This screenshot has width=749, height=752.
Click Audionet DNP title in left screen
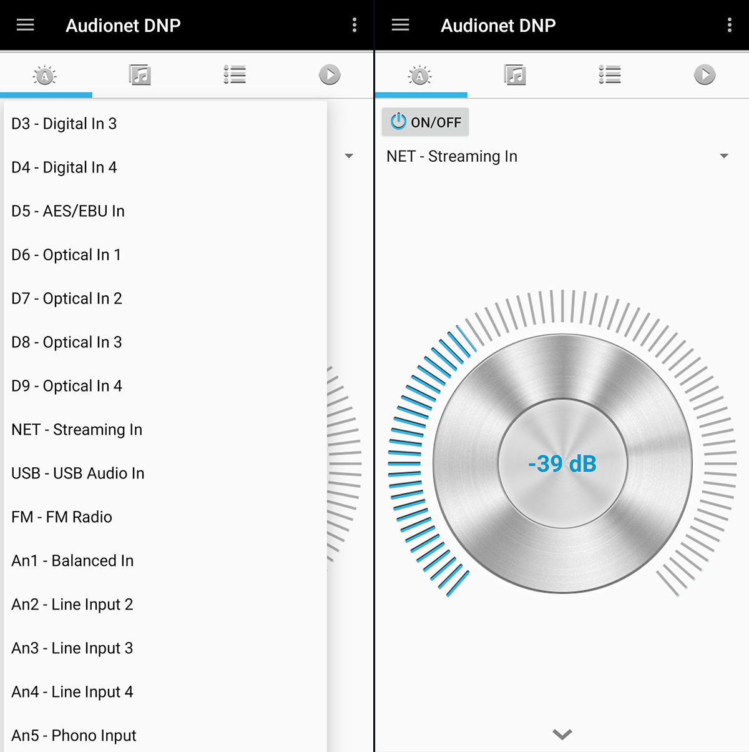tap(123, 26)
